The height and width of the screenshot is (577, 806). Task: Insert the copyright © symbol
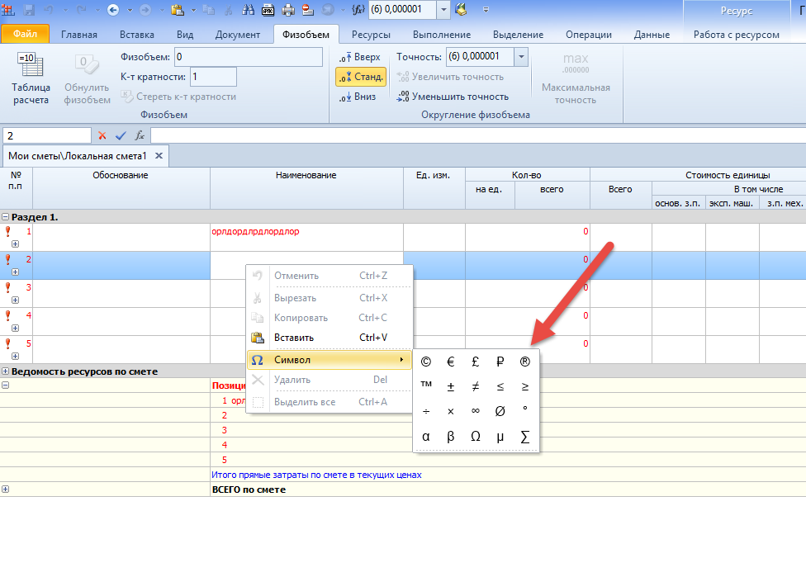point(426,362)
